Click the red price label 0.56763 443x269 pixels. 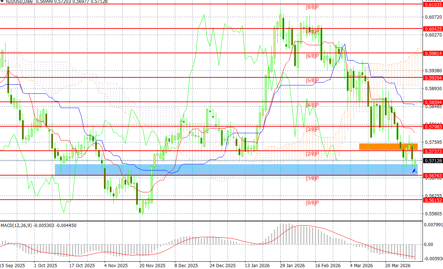pyautogui.click(x=433, y=176)
